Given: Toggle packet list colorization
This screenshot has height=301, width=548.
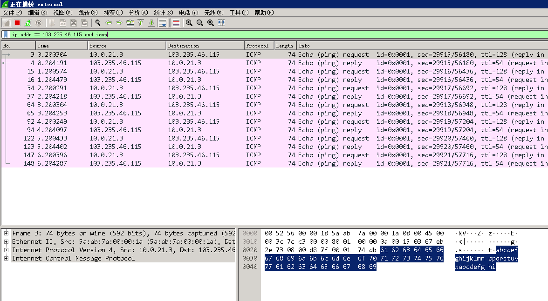Looking at the screenshot, I should [176, 23].
